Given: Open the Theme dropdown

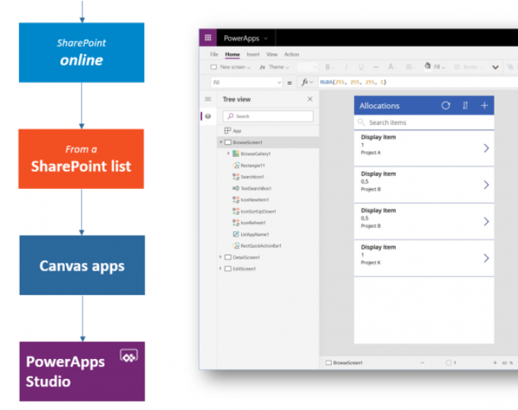Looking at the screenshot, I should (x=274, y=67).
